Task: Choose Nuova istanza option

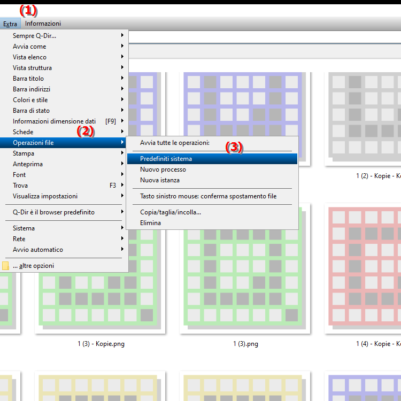Action: pyautogui.click(x=160, y=180)
